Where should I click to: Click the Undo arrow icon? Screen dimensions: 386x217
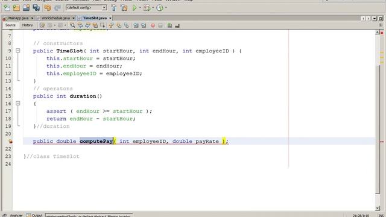click(48, 8)
